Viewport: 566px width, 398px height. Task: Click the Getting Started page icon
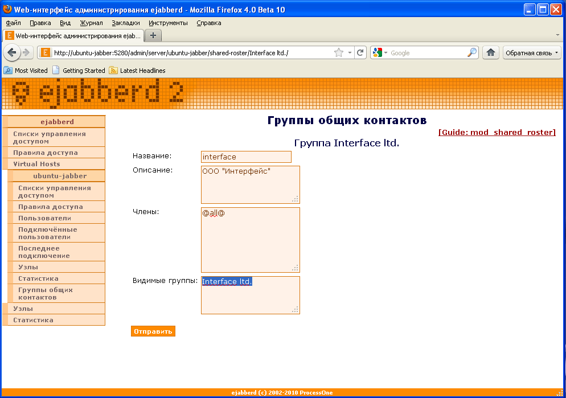pyautogui.click(x=56, y=71)
